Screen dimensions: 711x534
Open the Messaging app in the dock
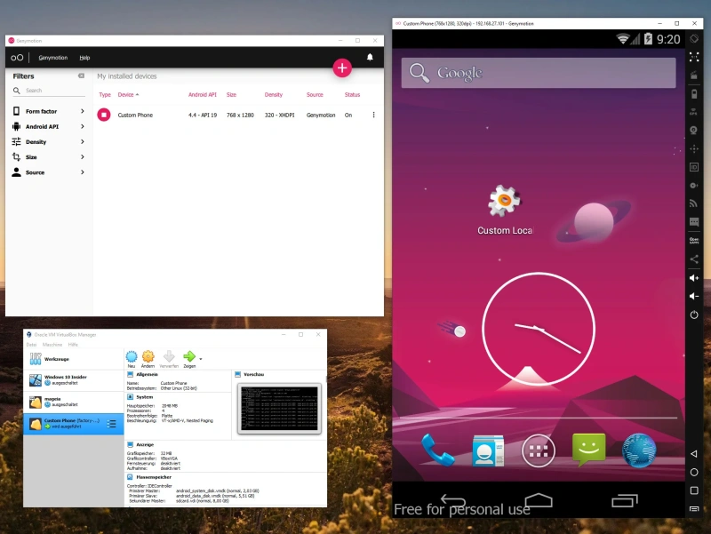(x=588, y=450)
